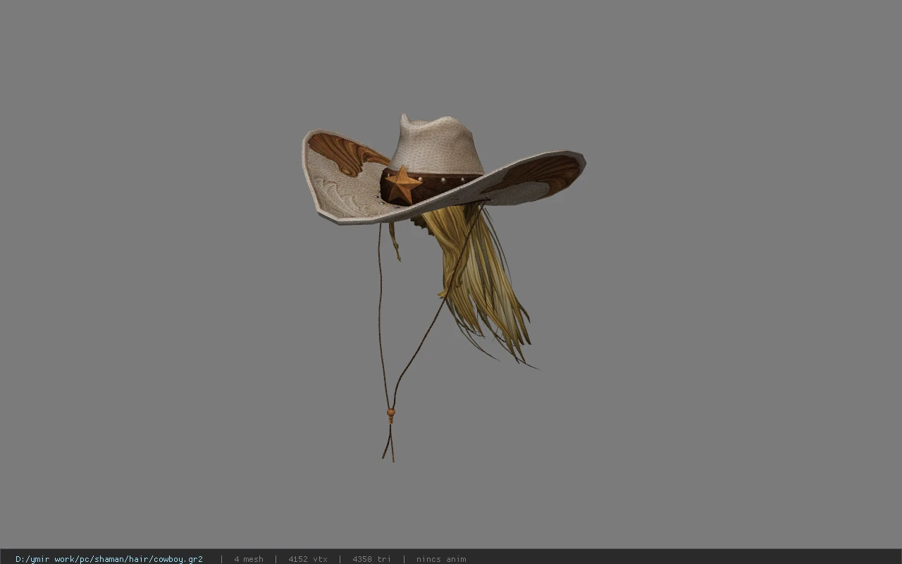Click the file path D:/ymir work/pc/shaman/hair/cowboy.gr2
This screenshot has width=902, height=564.
click(109, 559)
